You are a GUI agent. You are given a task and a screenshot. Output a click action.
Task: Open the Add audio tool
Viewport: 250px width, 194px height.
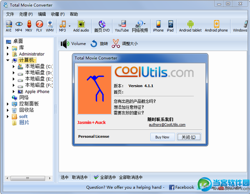point(81,26)
